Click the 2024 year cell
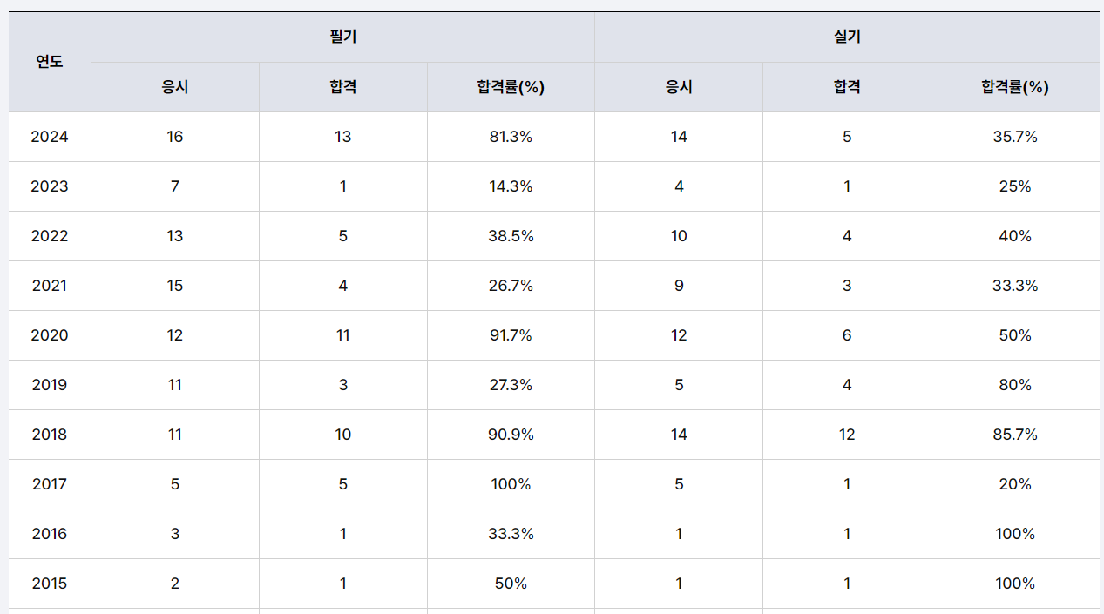Screen dimensions: 1104x614 tap(50, 137)
